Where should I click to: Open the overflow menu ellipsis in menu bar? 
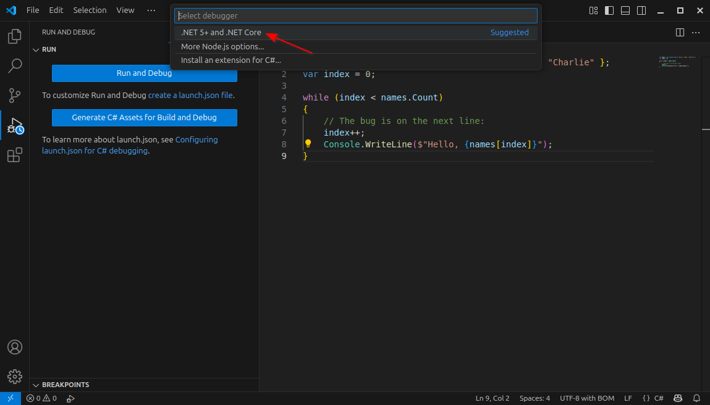151,10
